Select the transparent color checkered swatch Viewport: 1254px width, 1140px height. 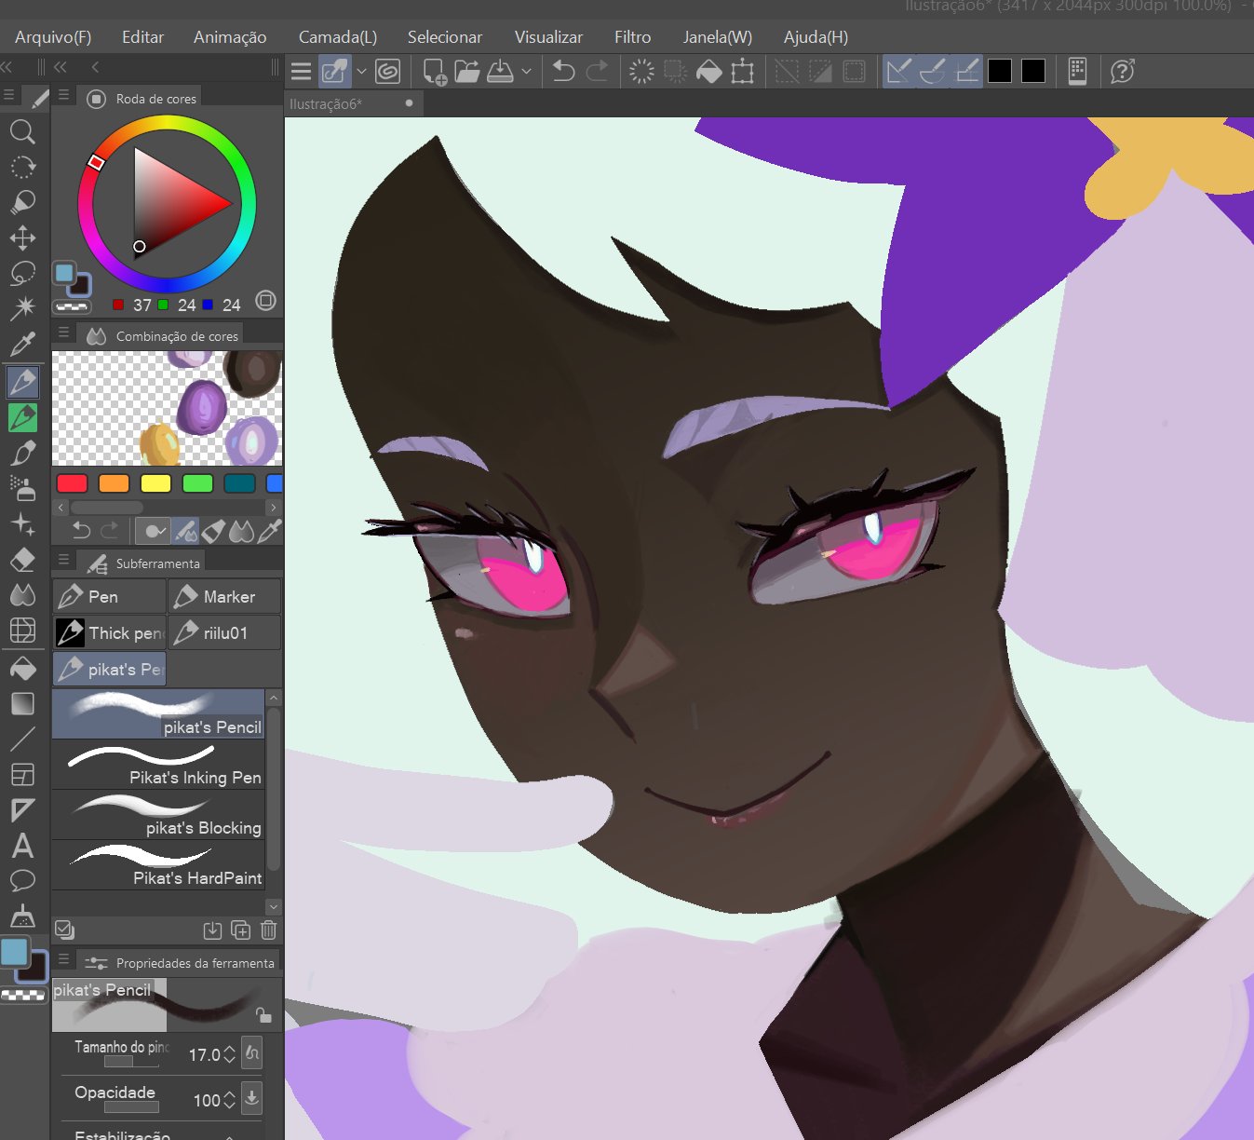(72, 306)
